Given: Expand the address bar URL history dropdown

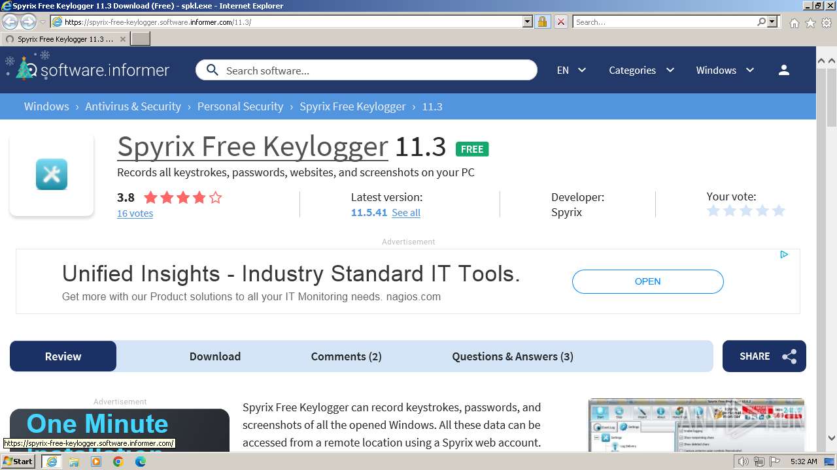Looking at the screenshot, I should tap(528, 22).
